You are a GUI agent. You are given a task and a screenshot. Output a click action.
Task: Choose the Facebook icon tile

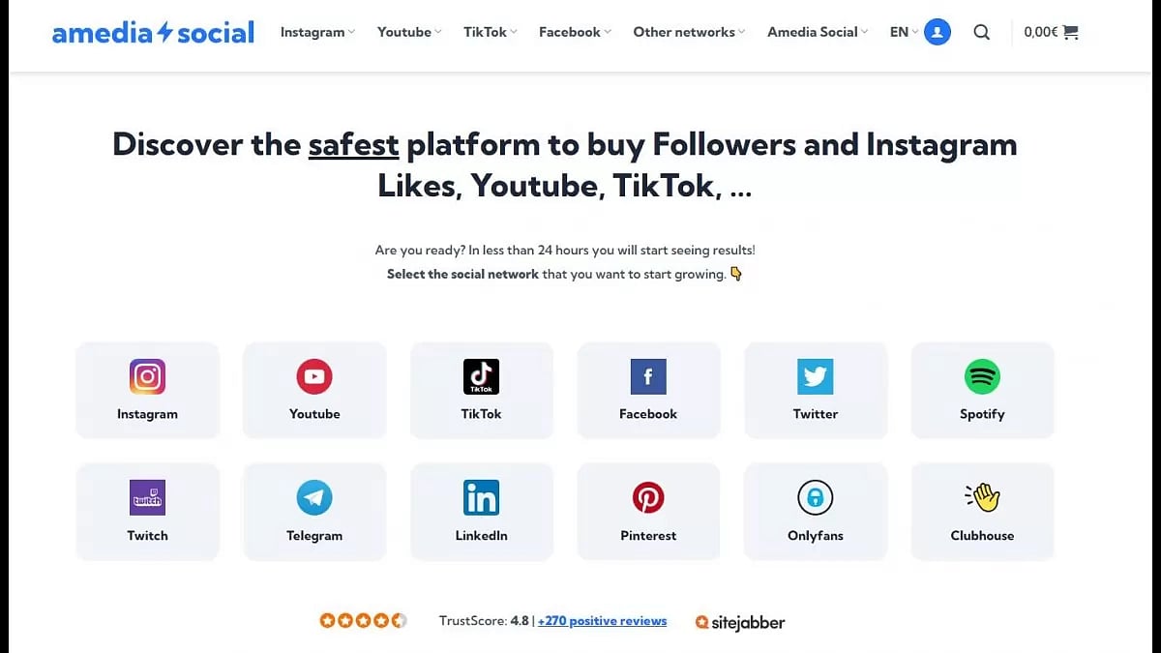(x=648, y=377)
